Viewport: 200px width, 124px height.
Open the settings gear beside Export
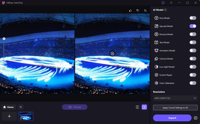[x=196, y=118]
